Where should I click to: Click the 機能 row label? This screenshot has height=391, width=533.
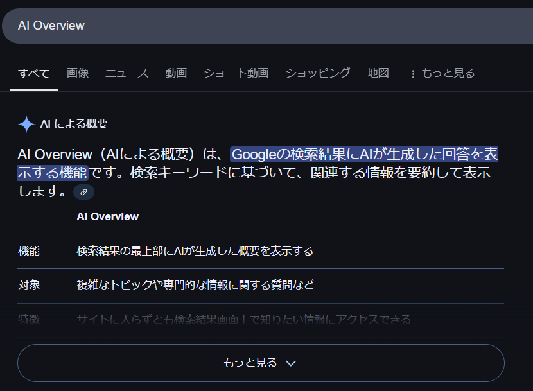click(x=29, y=251)
